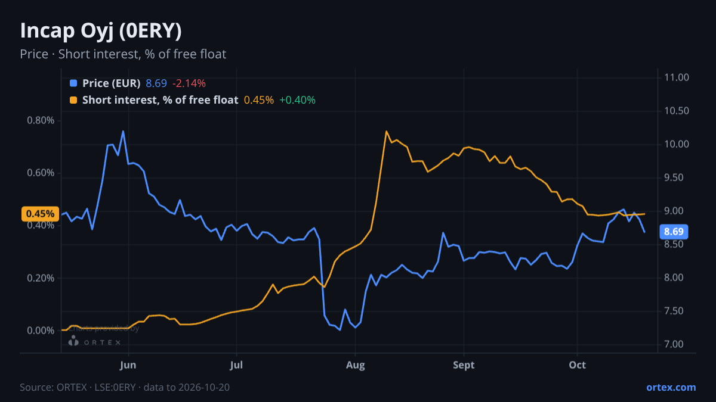Click the 0.60% left axis label
The height and width of the screenshot is (402, 716).
point(41,173)
